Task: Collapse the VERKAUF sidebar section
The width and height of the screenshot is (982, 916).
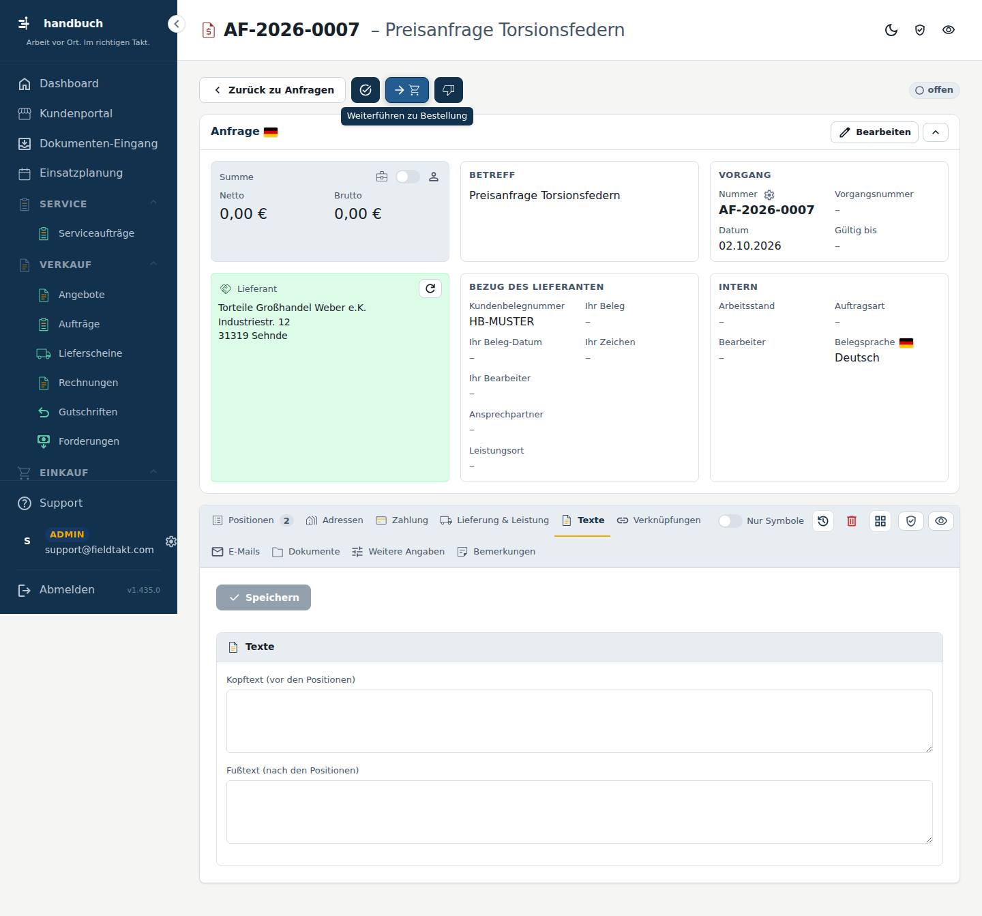Action: click(89, 265)
